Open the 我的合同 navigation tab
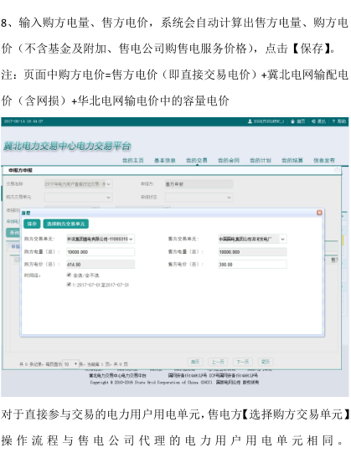 click(x=229, y=161)
